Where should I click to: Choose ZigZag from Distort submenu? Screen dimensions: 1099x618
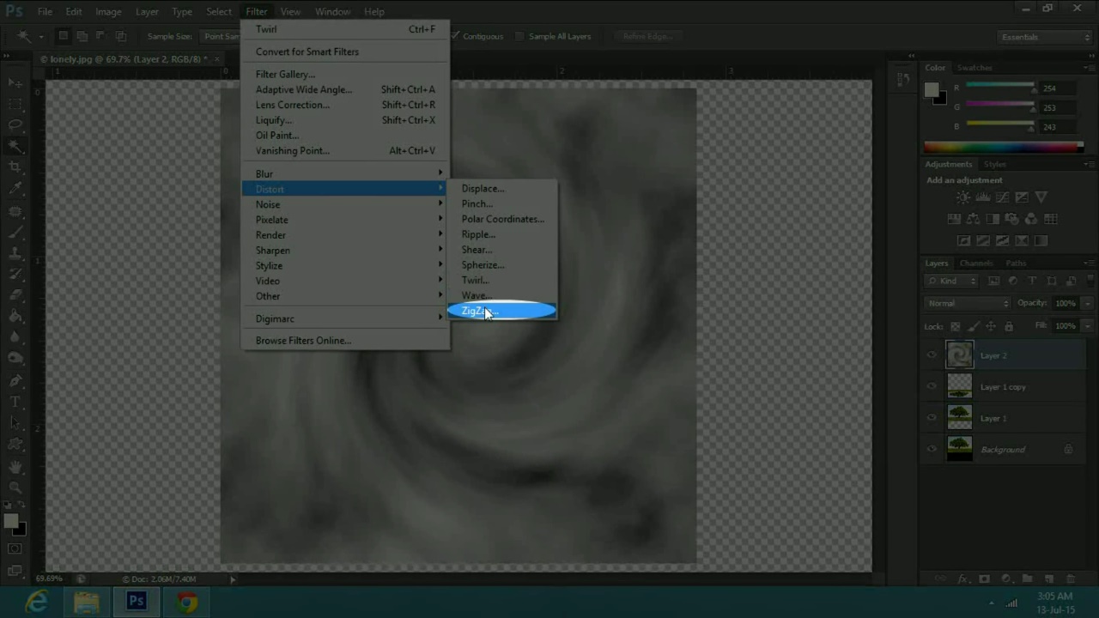(502, 311)
